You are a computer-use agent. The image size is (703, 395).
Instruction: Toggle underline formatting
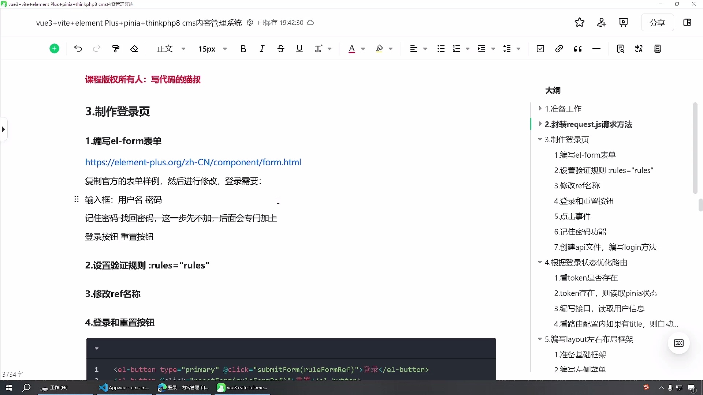pos(300,49)
